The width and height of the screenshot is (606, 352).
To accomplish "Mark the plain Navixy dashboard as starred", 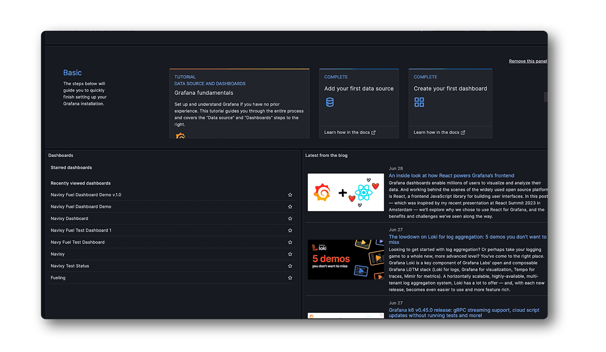I will pos(290,254).
